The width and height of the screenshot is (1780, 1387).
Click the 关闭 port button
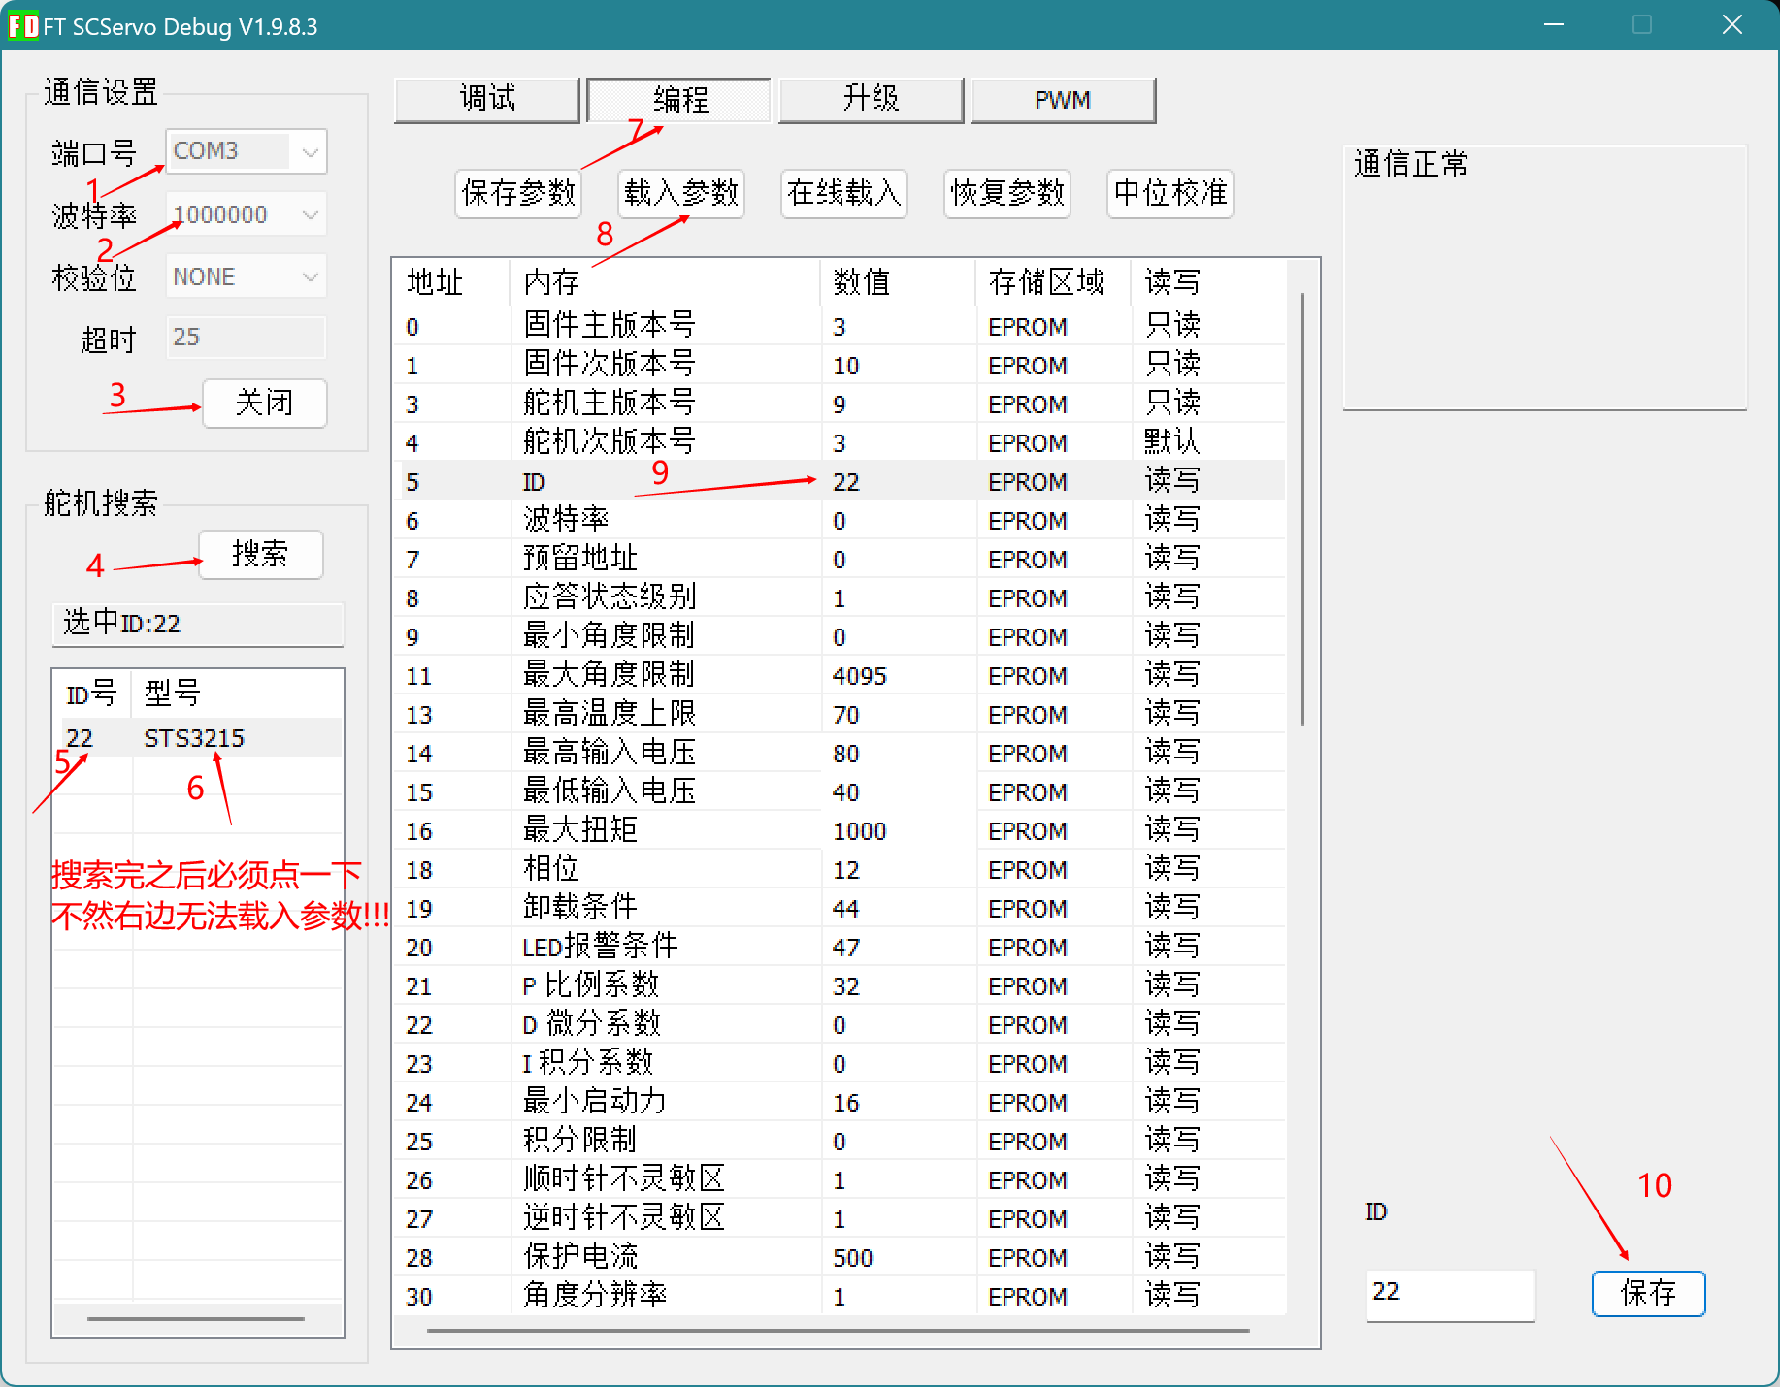coord(264,403)
